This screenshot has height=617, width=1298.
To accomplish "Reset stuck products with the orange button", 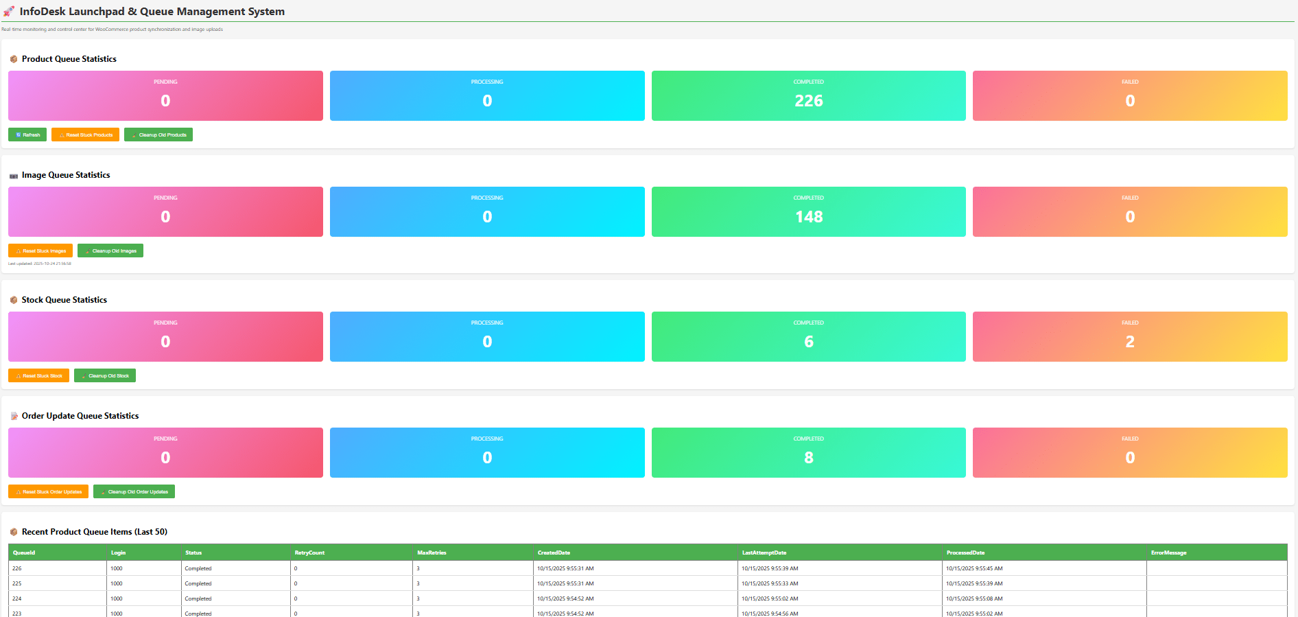I will click(x=85, y=135).
